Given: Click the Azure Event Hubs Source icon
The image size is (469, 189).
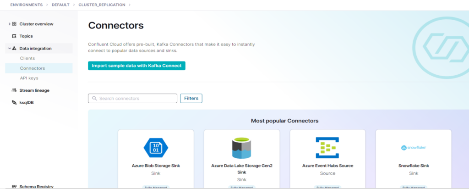Looking at the screenshot, I should (x=327, y=147).
